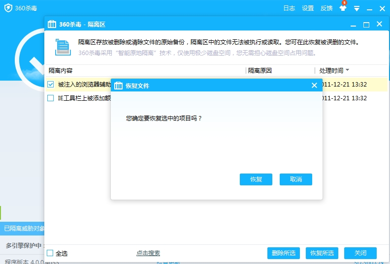Image resolution: width=390 pixels, height=264 pixels.
Task: Click the 恢复文件 dialog title icon
Action: [x=118, y=86]
